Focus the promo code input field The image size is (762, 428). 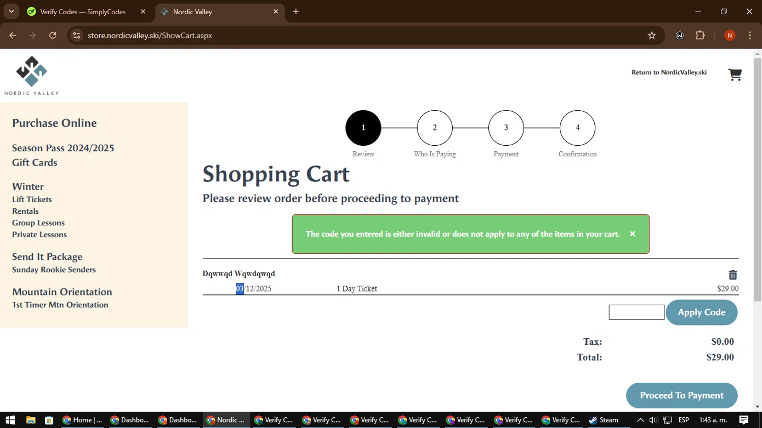click(x=637, y=312)
